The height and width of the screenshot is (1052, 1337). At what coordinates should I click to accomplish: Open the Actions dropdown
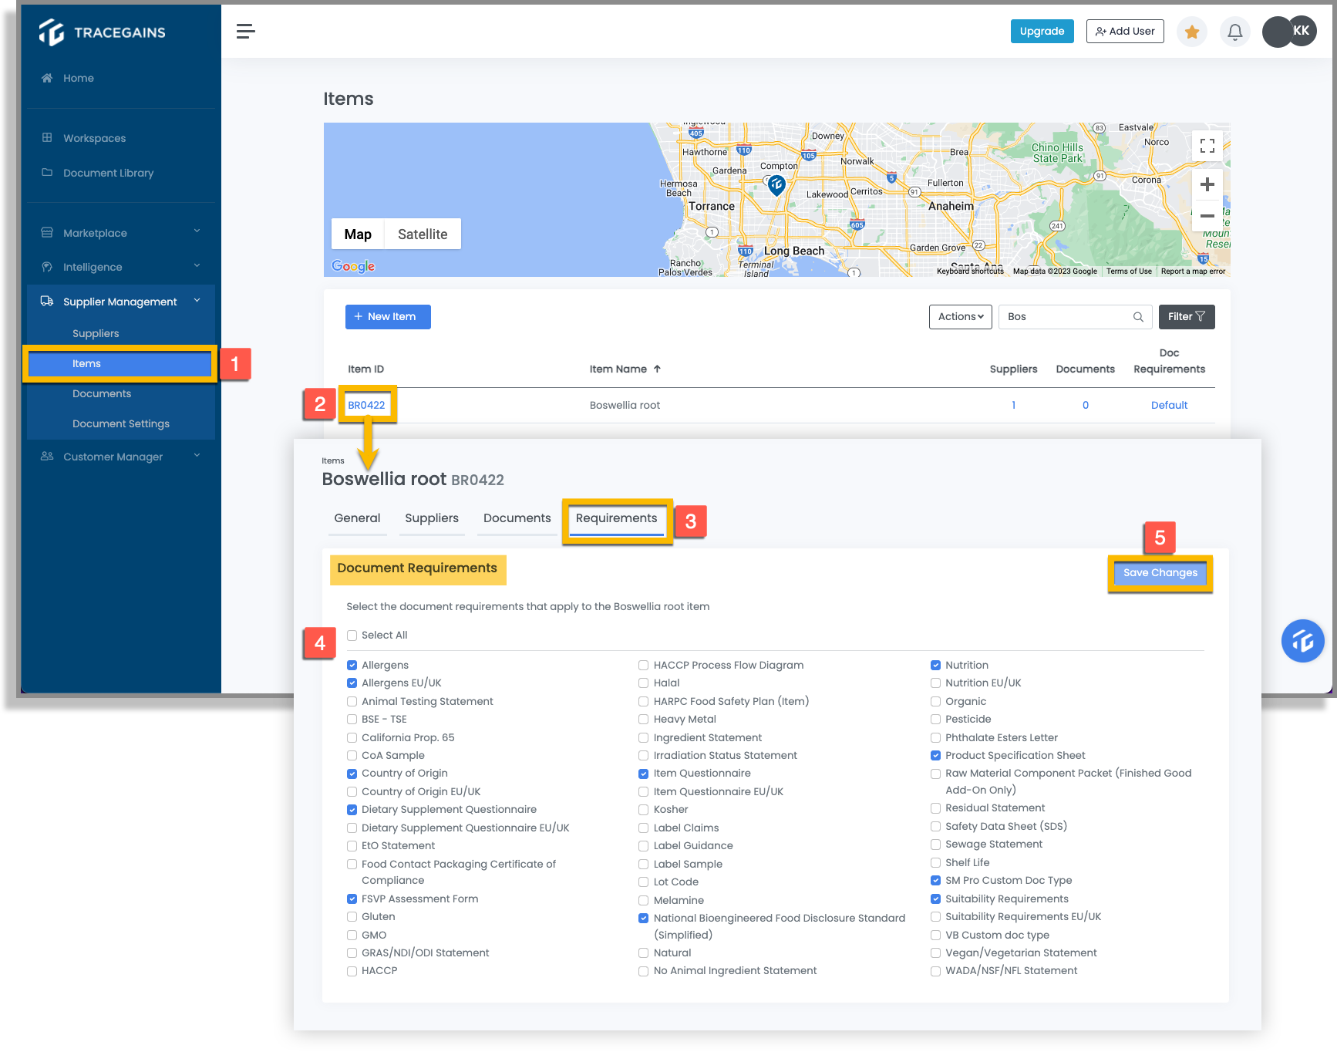960,317
